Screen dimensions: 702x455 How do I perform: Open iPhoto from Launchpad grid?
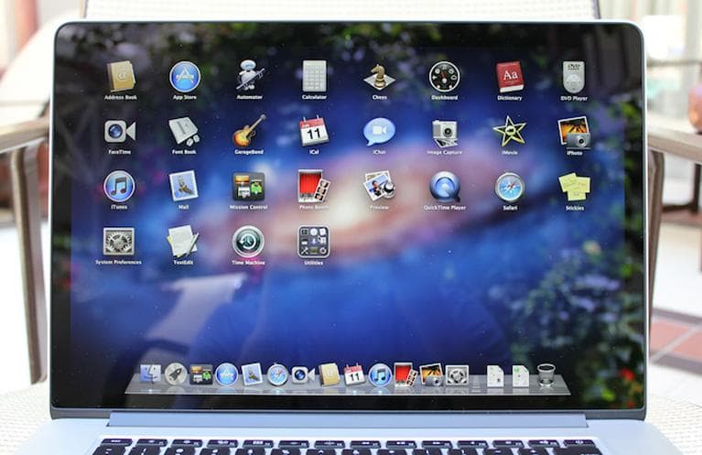[574, 133]
